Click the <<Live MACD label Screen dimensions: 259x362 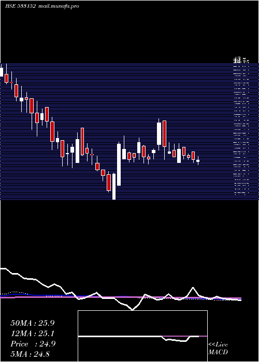tap(218, 349)
